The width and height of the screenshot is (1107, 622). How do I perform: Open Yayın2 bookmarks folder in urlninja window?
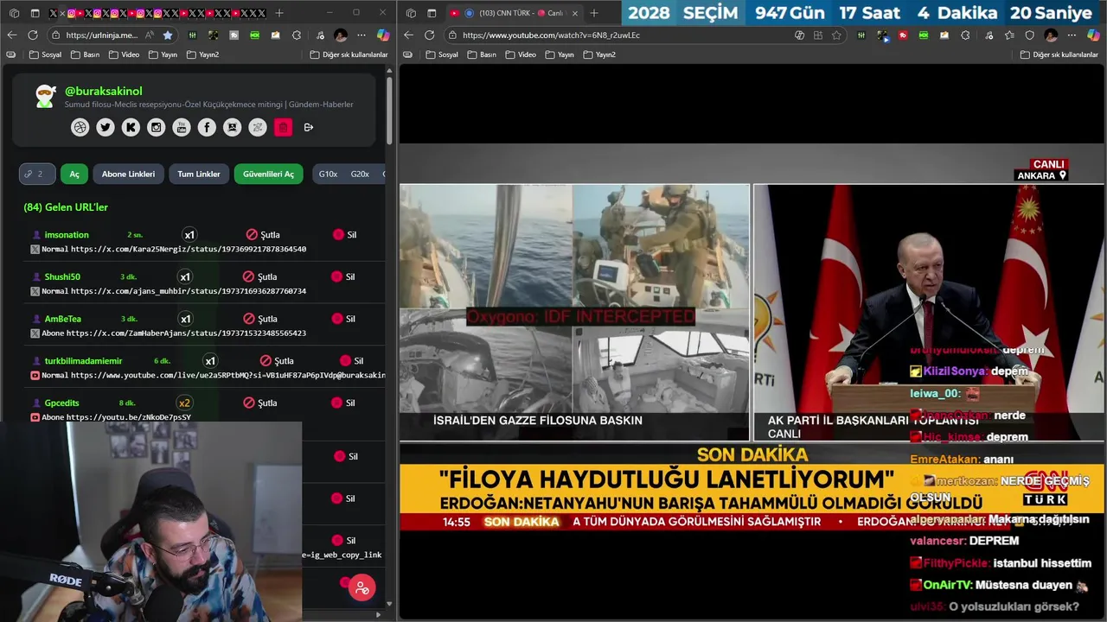click(x=202, y=54)
